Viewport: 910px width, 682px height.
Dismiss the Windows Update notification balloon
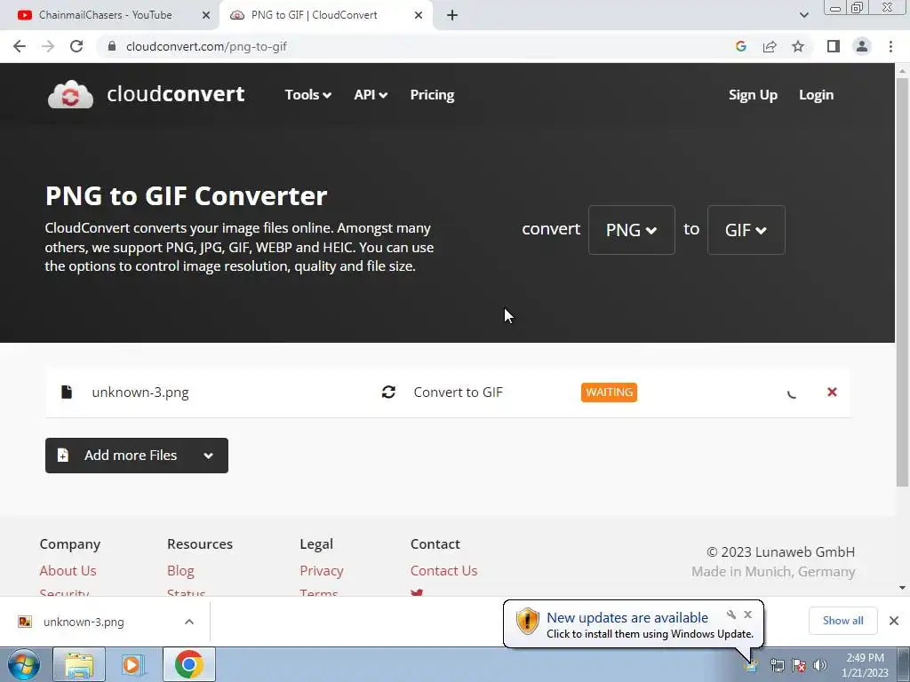pos(747,615)
